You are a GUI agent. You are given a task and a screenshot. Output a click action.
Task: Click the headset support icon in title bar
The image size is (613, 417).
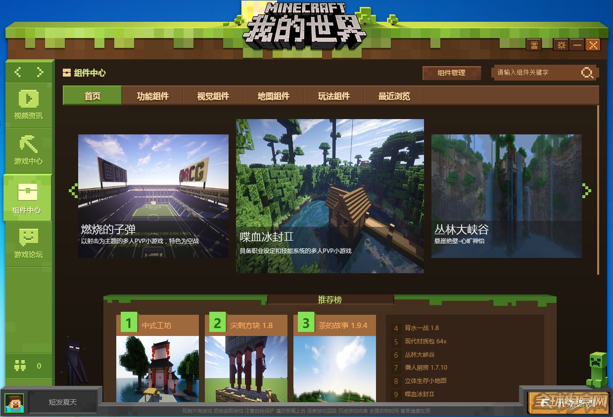pyautogui.click(x=534, y=45)
